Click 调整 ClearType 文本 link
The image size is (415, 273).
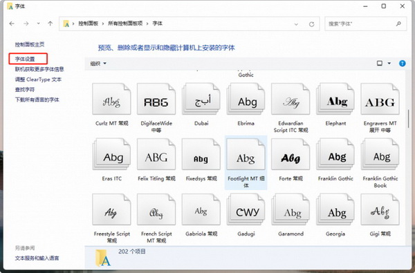point(38,79)
